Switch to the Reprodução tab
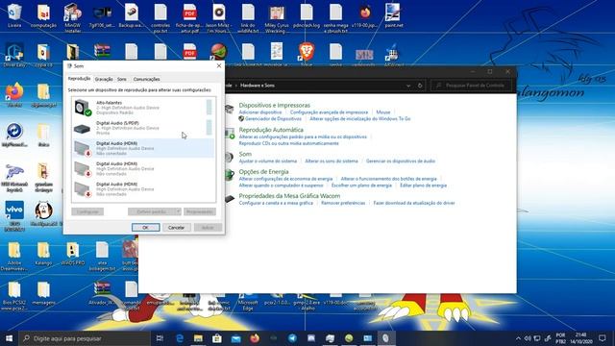The image size is (615, 346). tap(79, 79)
